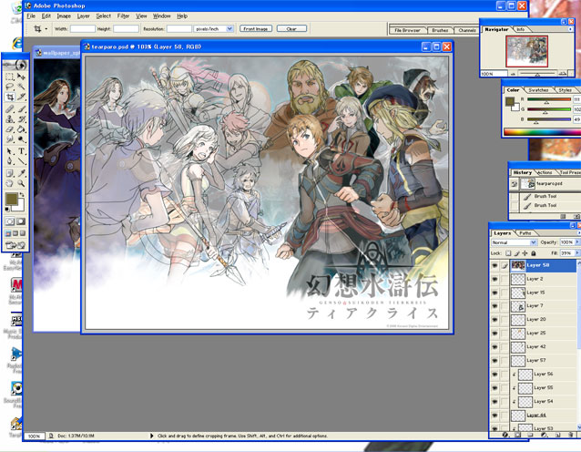
Task: Click the R color slider in Color panel
Action: [549, 99]
